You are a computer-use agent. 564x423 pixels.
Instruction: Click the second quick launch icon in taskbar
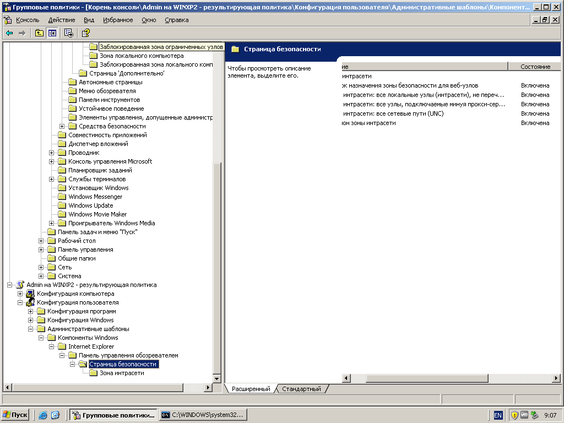click(56, 415)
